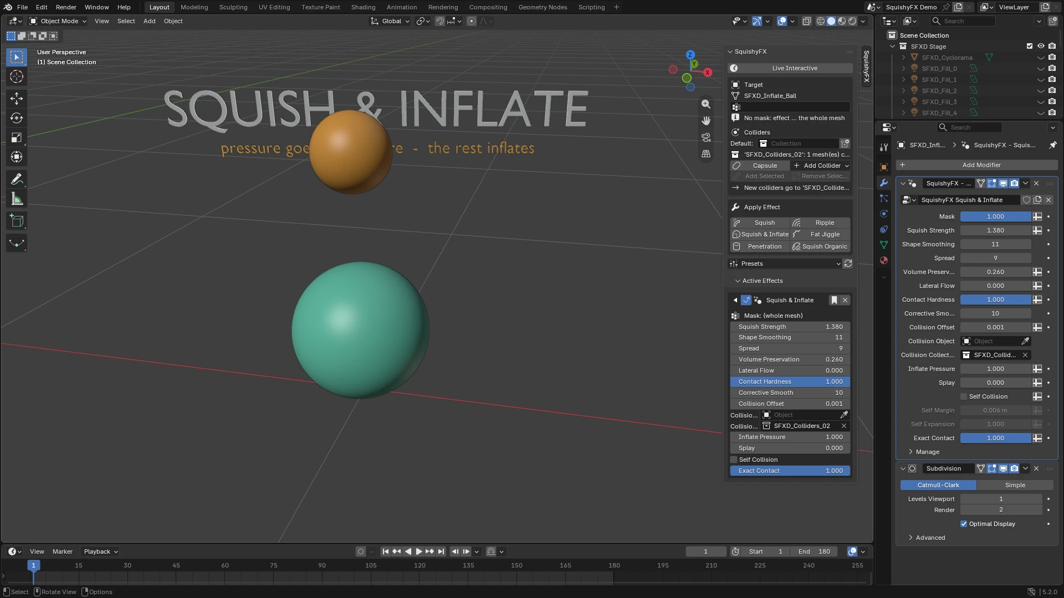The height and width of the screenshot is (598, 1064).
Task: Select the Scale tool
Action: (17, 137)
